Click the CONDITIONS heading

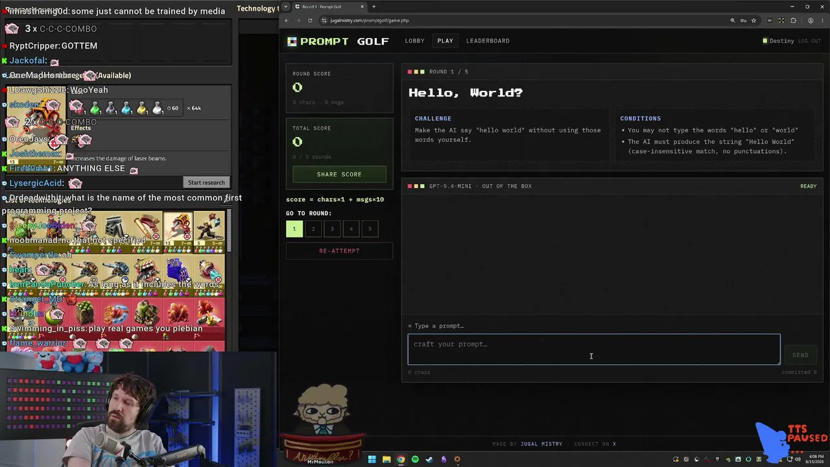[x=641, y=119]
